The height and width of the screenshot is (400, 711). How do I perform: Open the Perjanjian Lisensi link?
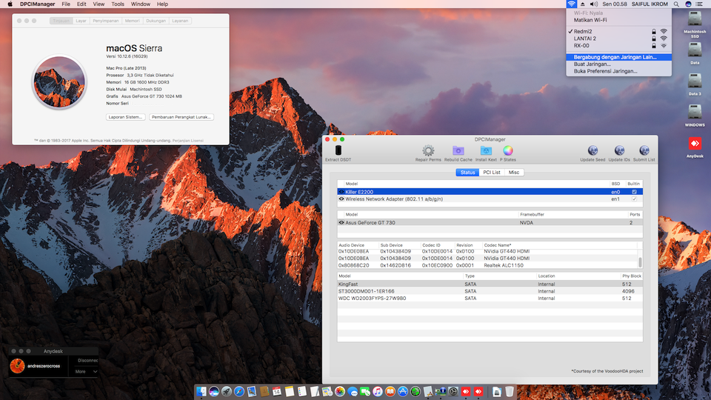tap(187, 141)
